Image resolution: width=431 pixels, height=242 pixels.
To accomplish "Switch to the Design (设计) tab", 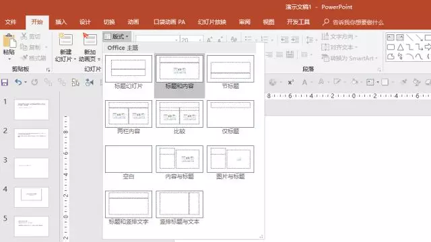I will click(85, 22).
